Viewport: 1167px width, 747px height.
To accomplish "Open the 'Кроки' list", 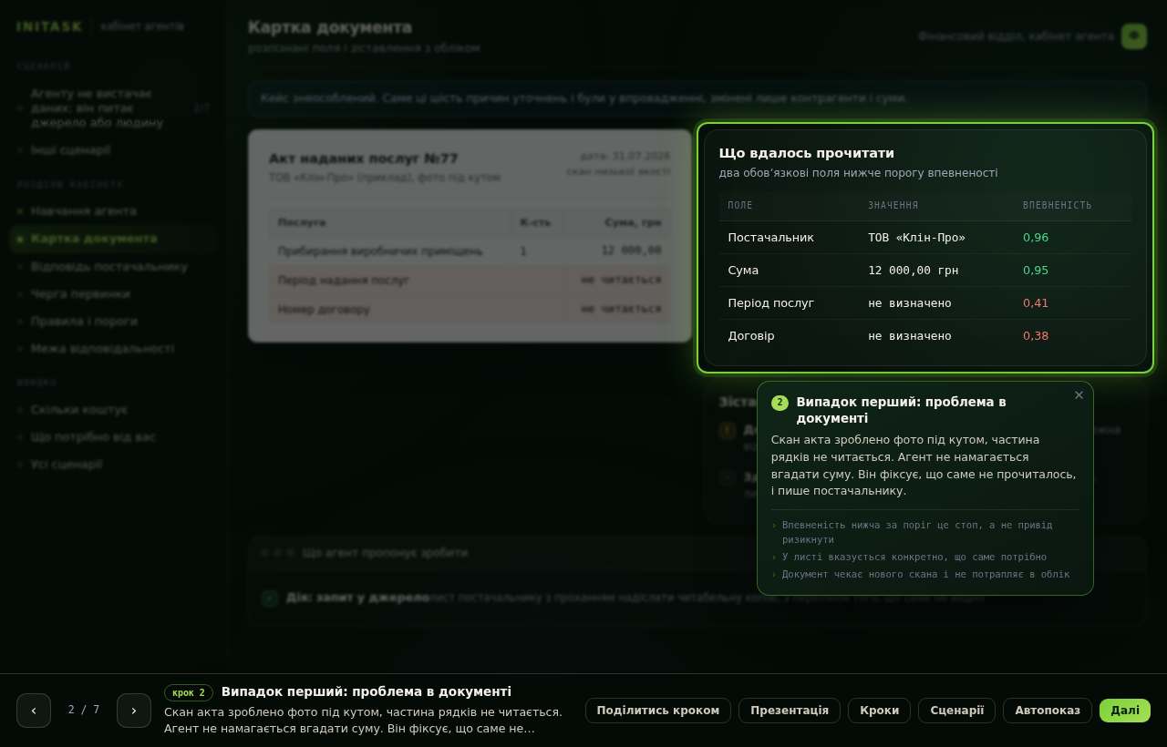I will [x=879, y=711].
